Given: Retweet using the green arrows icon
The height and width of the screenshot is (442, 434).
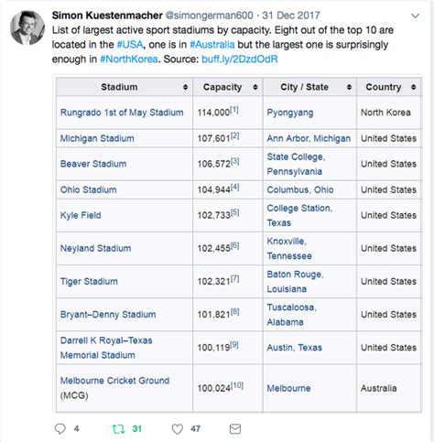Looking at the screenshot, I should pos(118,429).
